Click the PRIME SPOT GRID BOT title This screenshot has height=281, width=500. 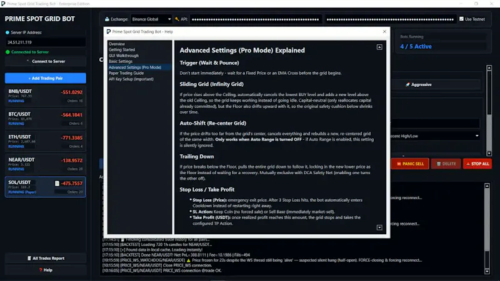(x=39, y=19)
